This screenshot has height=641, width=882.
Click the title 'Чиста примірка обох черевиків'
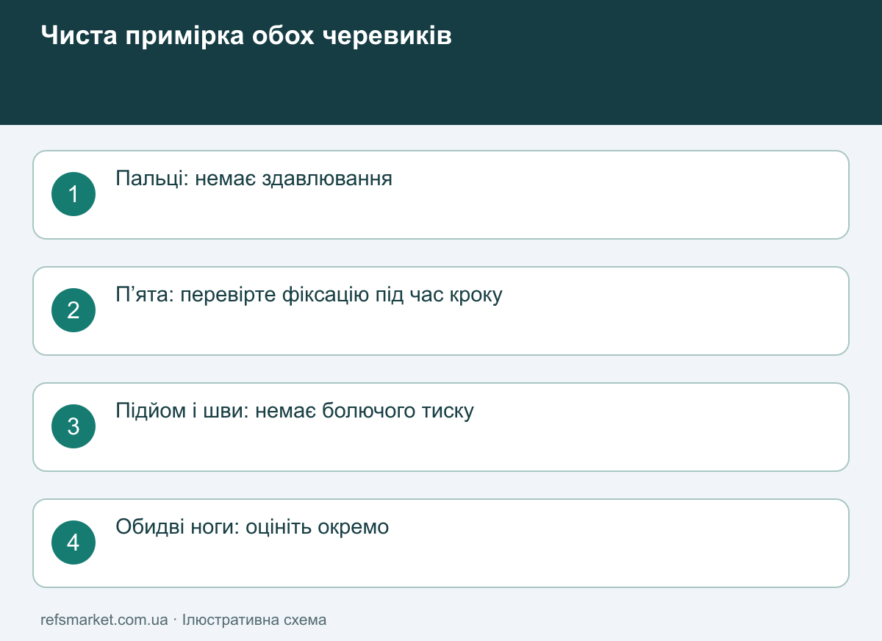pos(246,35)
